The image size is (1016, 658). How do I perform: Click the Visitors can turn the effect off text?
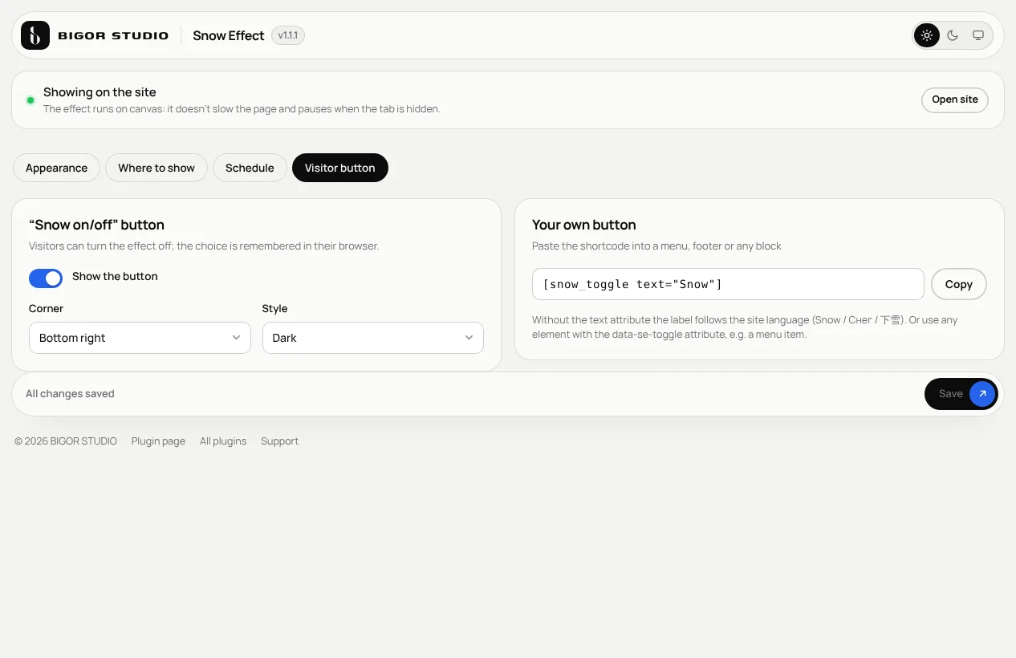pos(204,246)
